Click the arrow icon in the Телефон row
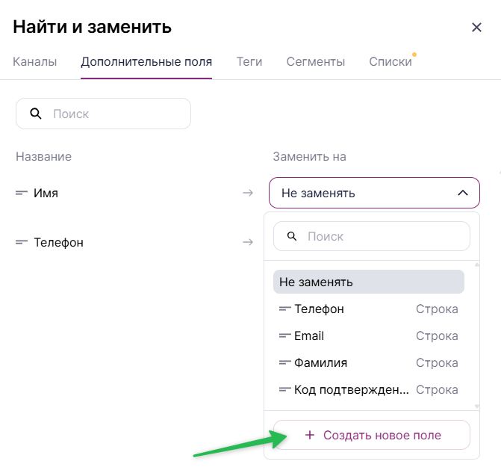This screenshot has width=501, height=470. 248,242
